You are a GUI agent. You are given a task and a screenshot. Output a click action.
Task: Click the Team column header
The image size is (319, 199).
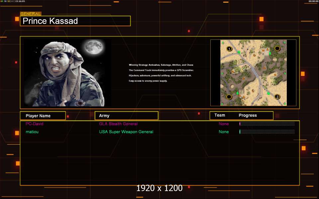220,115
